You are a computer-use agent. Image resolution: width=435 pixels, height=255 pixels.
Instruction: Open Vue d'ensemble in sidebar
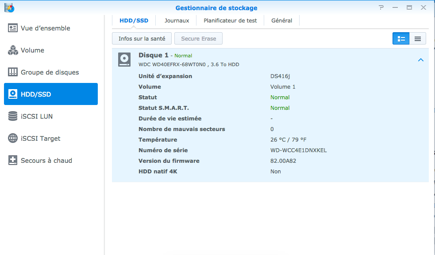click(x=51, y=28)
